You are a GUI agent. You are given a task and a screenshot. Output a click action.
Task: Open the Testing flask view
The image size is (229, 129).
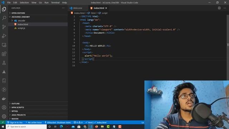[x=4, y=63]
